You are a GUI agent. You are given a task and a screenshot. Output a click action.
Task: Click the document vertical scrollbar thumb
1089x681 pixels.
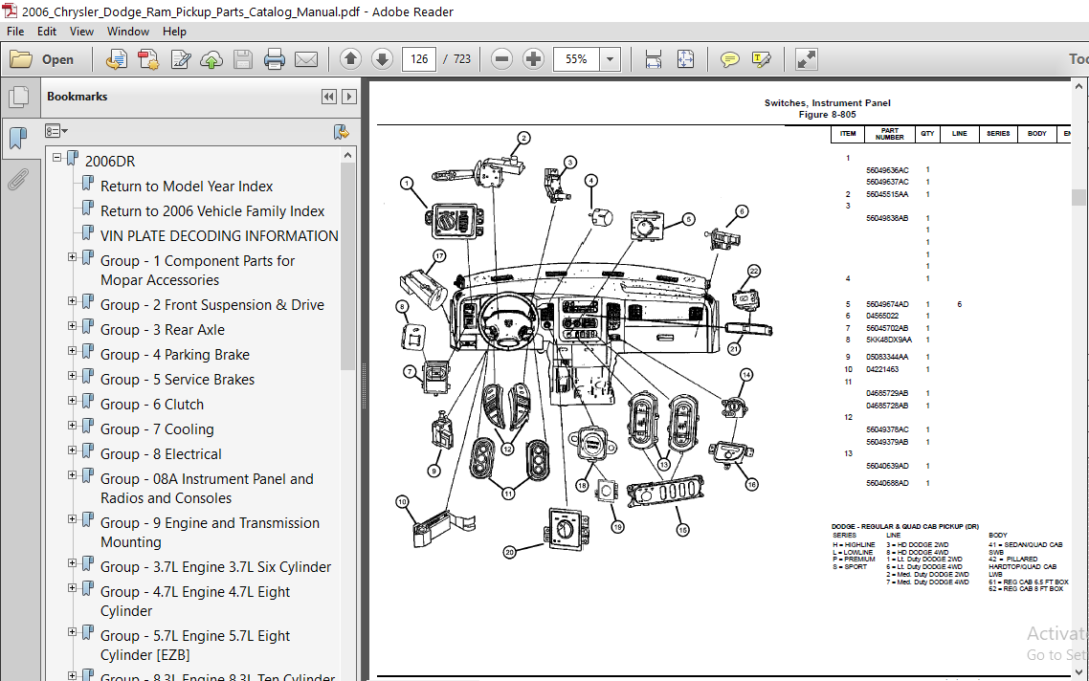1078,197
